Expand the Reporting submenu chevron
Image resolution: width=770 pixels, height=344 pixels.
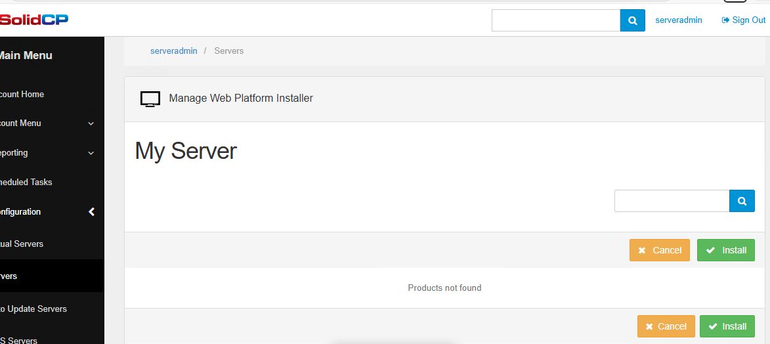point(91,153)
